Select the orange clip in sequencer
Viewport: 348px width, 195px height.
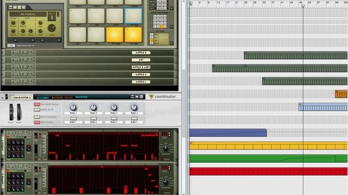click(x=341, y=94)
